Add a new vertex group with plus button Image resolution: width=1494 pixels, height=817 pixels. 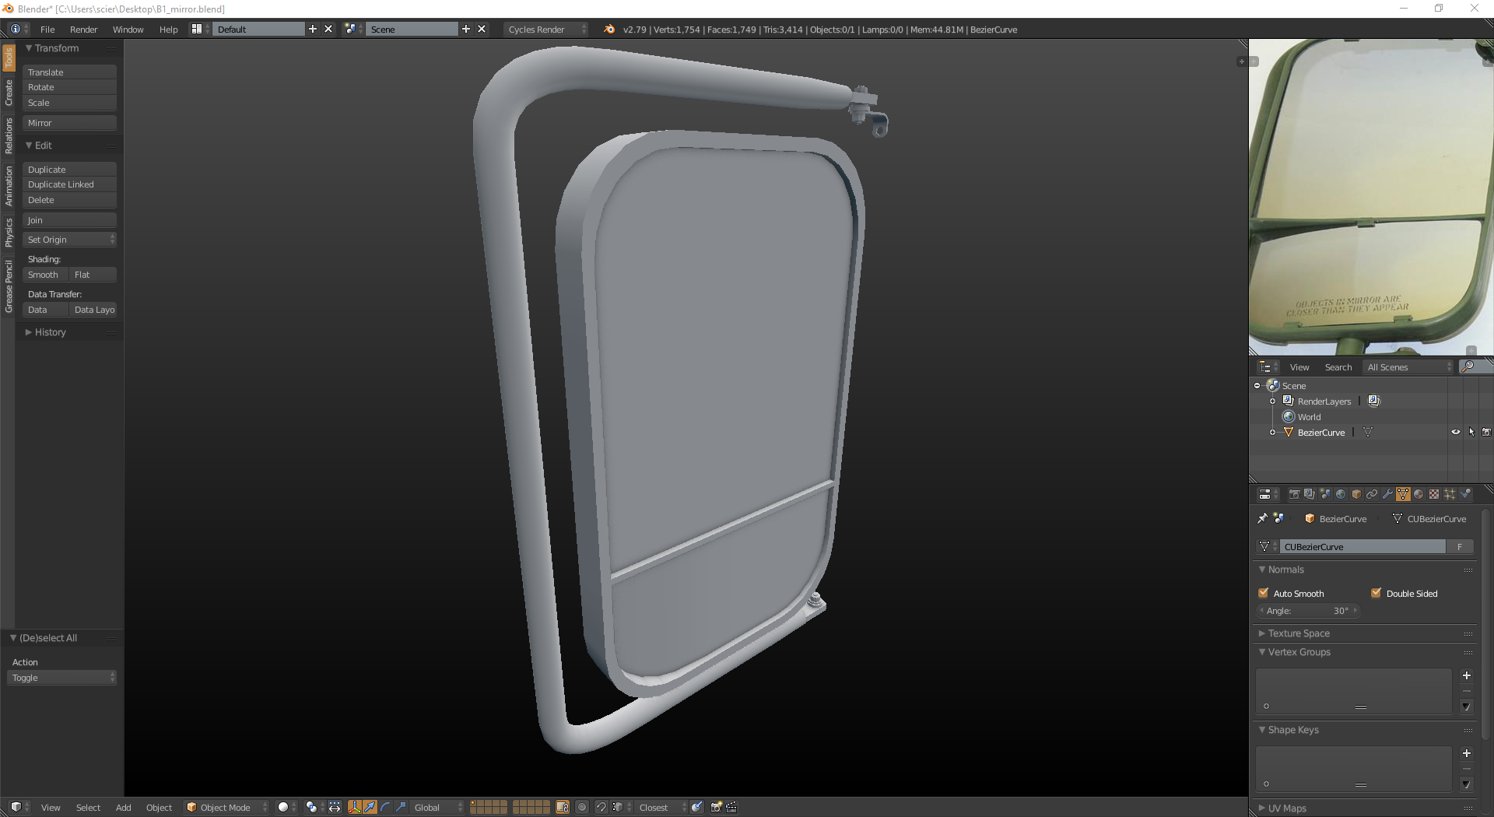pos(1467,675)
